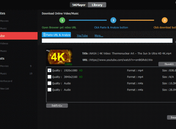Screen dimensions: 176x129
Task: Open the YouTube link
Action: point(82,36)
